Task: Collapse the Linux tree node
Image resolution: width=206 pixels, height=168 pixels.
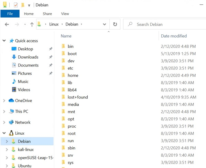Action: tap(4, 133)
